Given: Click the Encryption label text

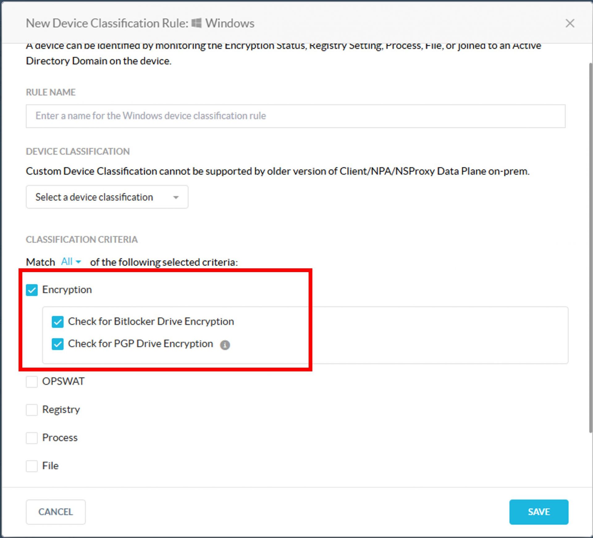Looking at the screenshot, I should point(67,290).
